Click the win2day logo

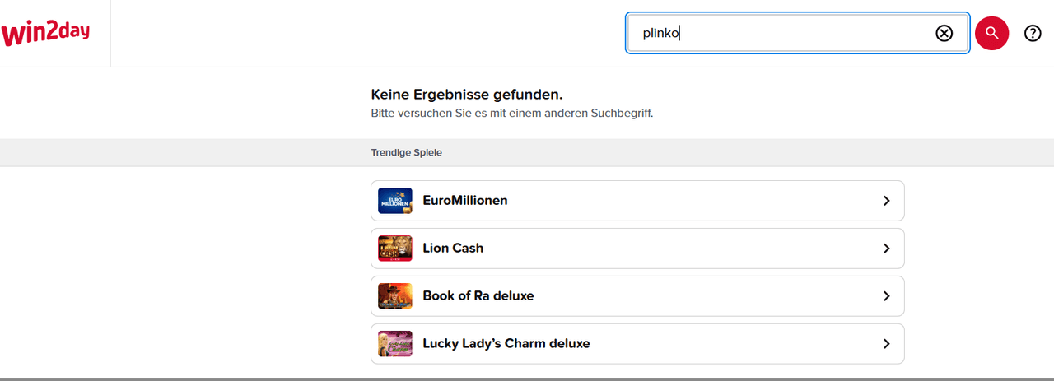pos(45,33)
